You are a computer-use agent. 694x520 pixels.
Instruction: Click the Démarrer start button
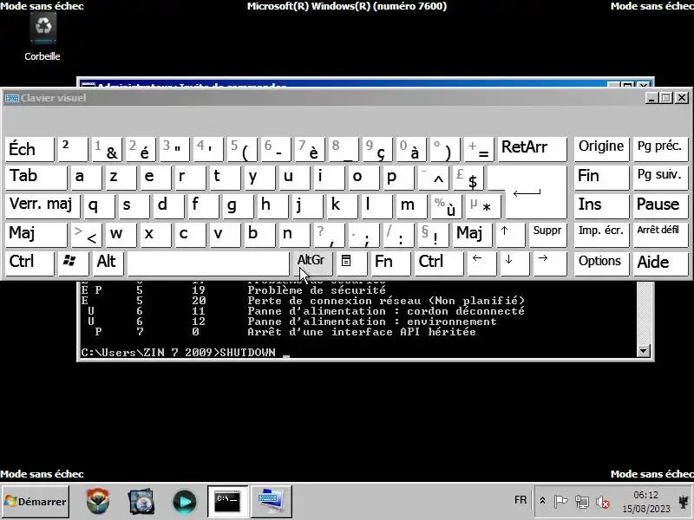click(36, 501)
